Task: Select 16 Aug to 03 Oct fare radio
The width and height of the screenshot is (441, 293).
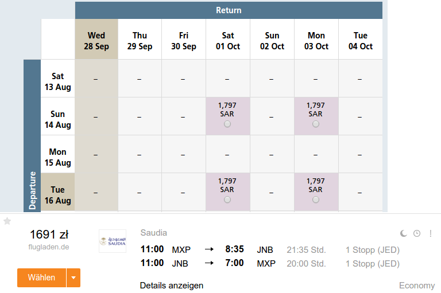Action: coord(316,200)
